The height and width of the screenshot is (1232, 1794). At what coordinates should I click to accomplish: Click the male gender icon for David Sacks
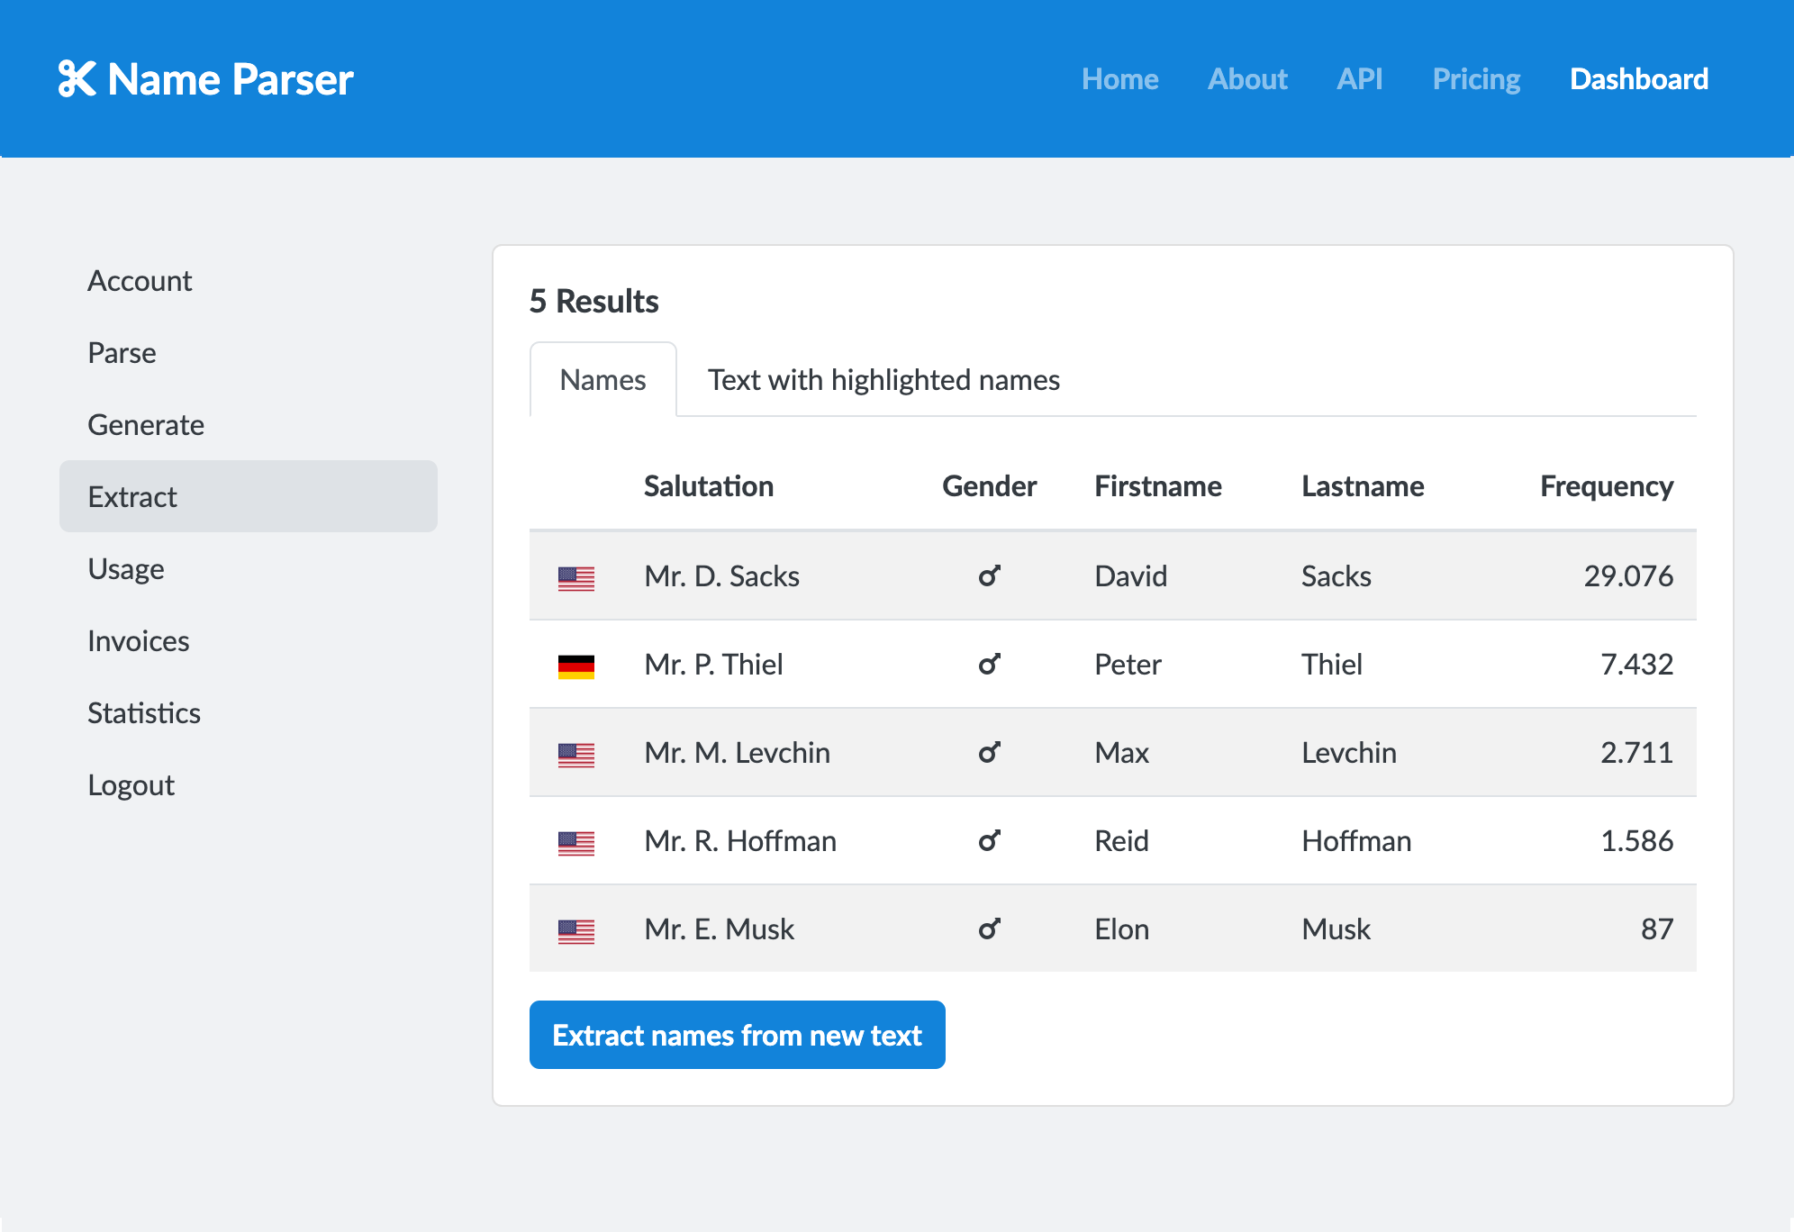(x=990, y=571)
